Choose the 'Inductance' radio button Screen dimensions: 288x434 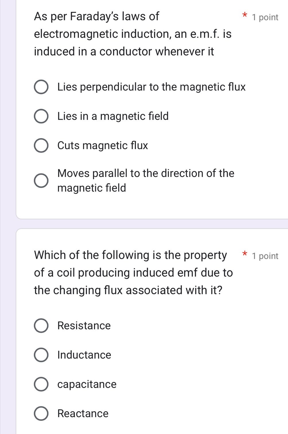pos(41,355)
